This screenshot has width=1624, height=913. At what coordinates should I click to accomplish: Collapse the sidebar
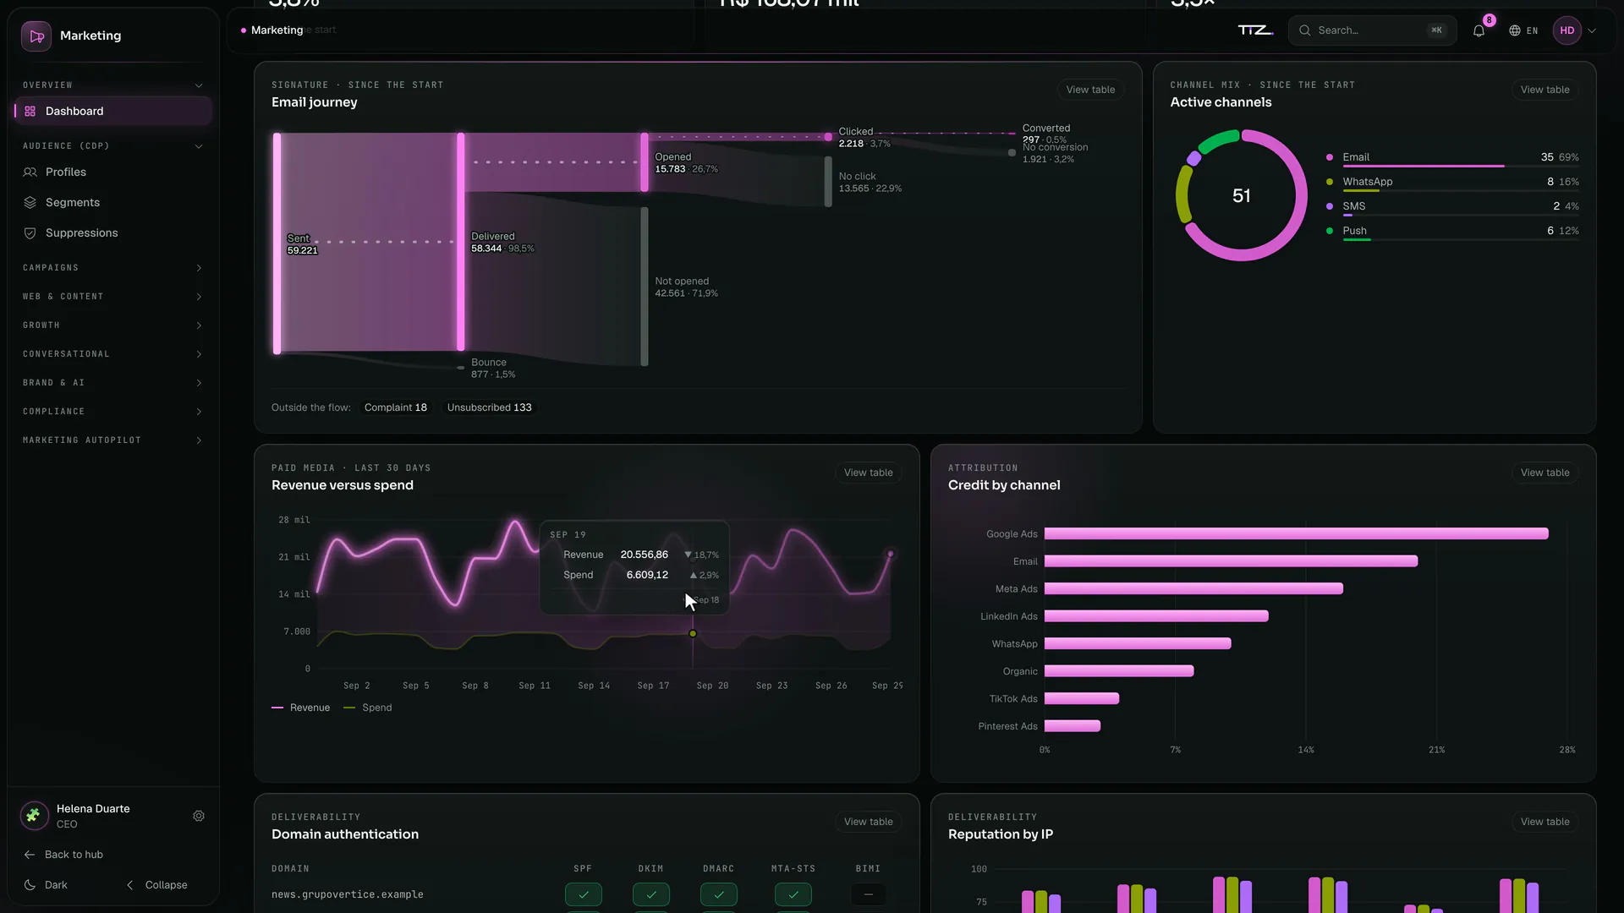click(157, 885)
